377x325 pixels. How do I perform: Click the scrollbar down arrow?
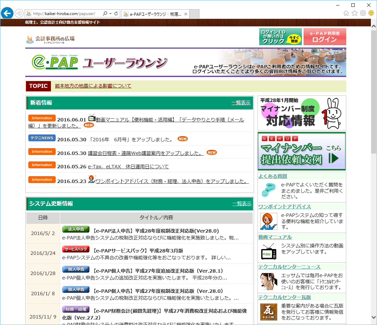pos(374,317)
